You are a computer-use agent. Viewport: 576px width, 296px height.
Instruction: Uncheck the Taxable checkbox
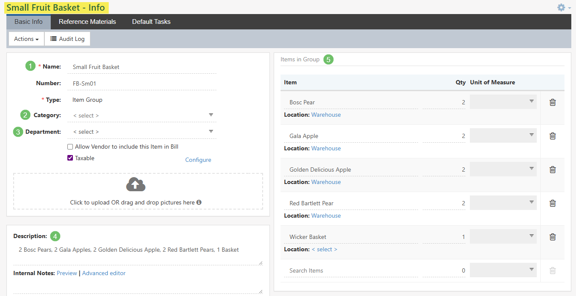[70, 158]
